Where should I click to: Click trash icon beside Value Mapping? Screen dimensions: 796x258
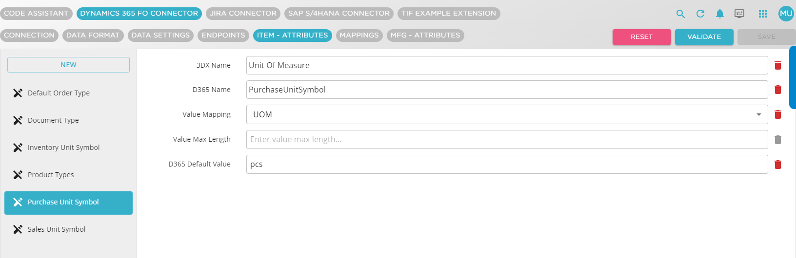point(778,114)
